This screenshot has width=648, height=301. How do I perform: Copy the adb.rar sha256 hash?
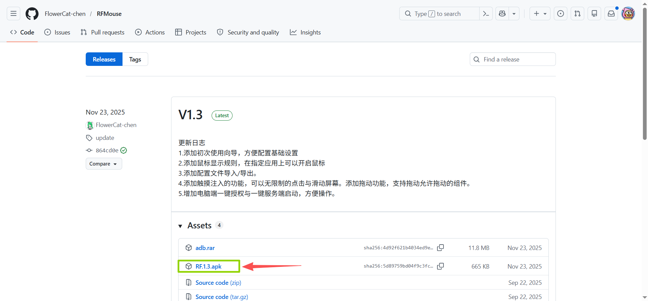tap(440, 248)
